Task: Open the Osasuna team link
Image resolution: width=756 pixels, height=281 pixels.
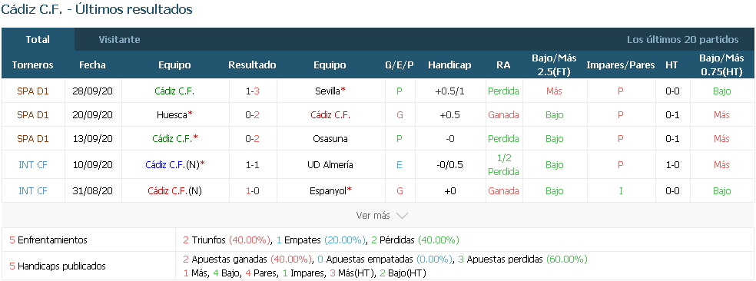Action: pos(330,138)
